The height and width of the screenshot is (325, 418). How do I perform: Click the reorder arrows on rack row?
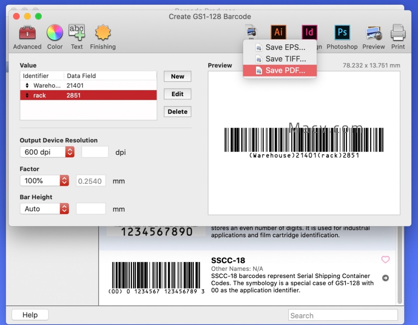[27, 95]
